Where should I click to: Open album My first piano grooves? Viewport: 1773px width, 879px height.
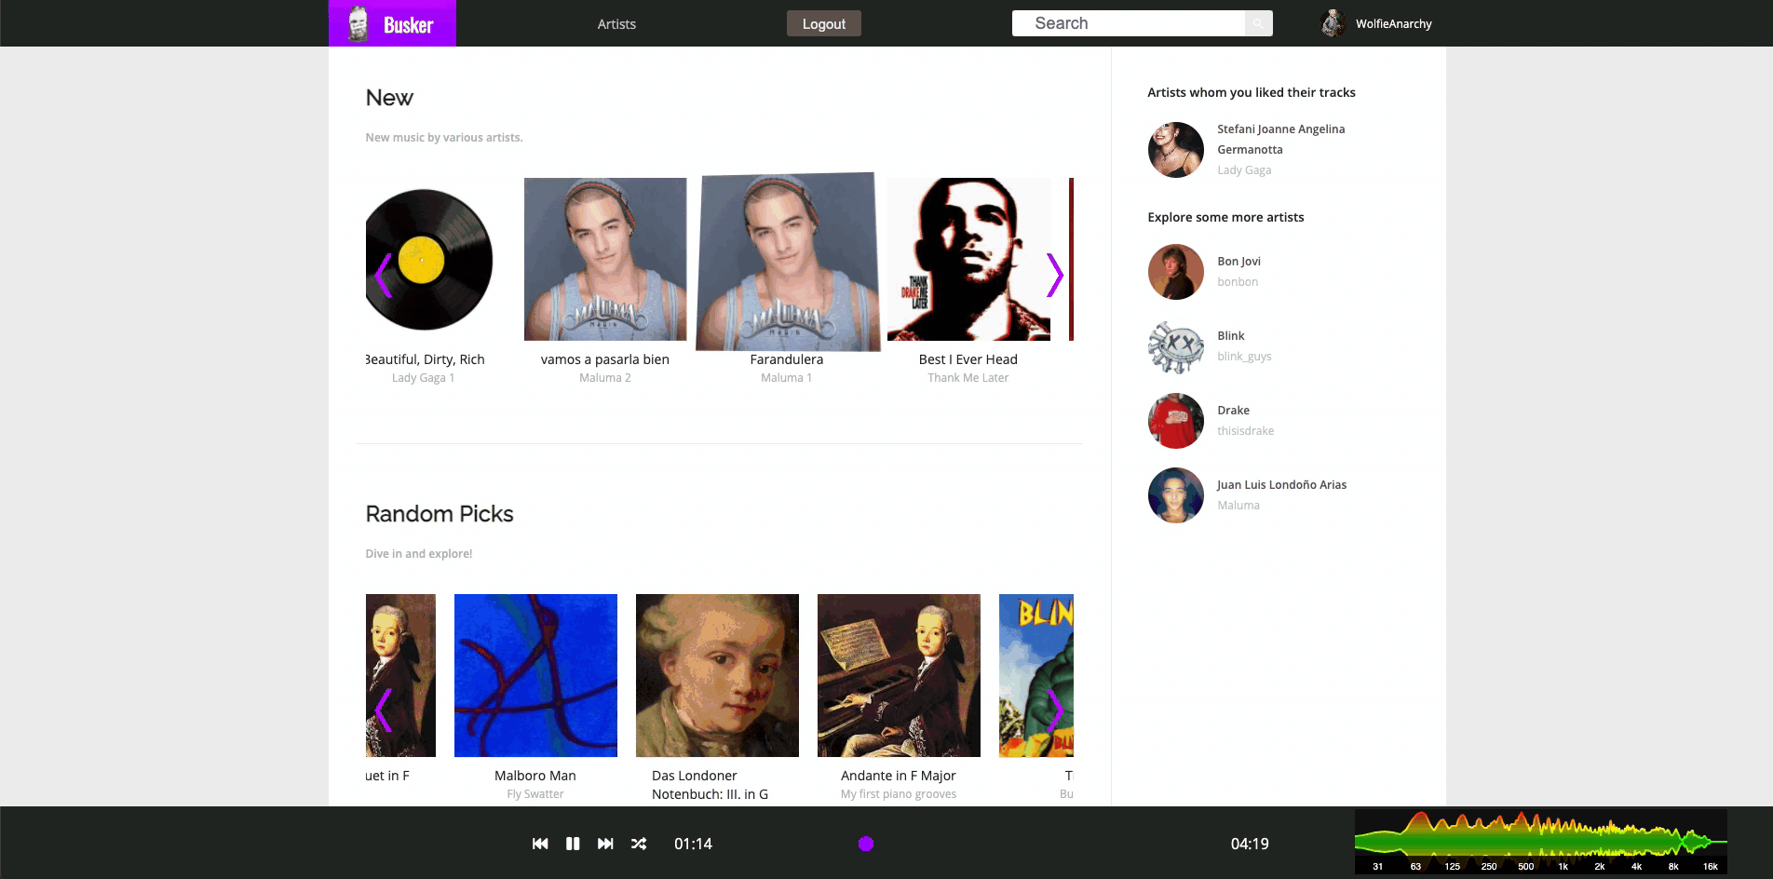[x=899, y=794]
